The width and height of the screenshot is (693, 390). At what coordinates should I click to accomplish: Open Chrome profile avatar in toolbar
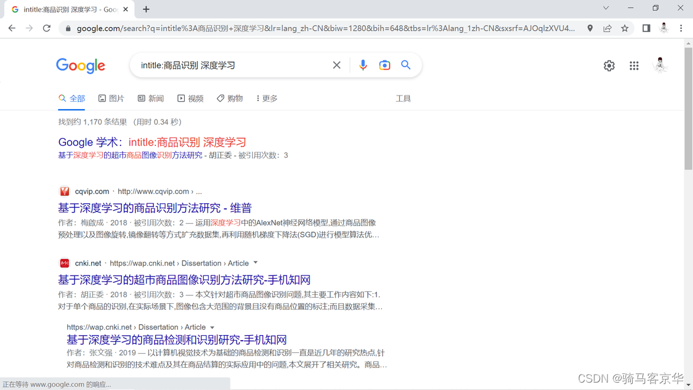pos(663,28)
